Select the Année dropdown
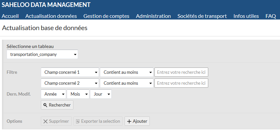Screen dimensions: 280x132 (x=53, y=94)
